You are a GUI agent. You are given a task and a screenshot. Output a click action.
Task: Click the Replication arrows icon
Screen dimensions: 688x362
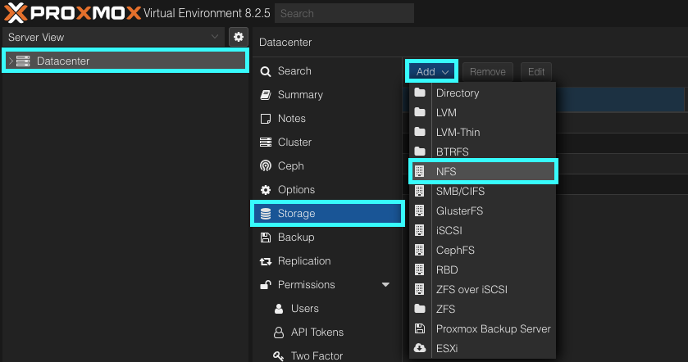coord(265,261)
